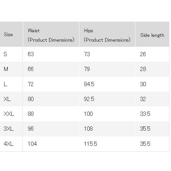Click hips value 84.5 for size L
The image size is (171, 171).
pos(89,84)
